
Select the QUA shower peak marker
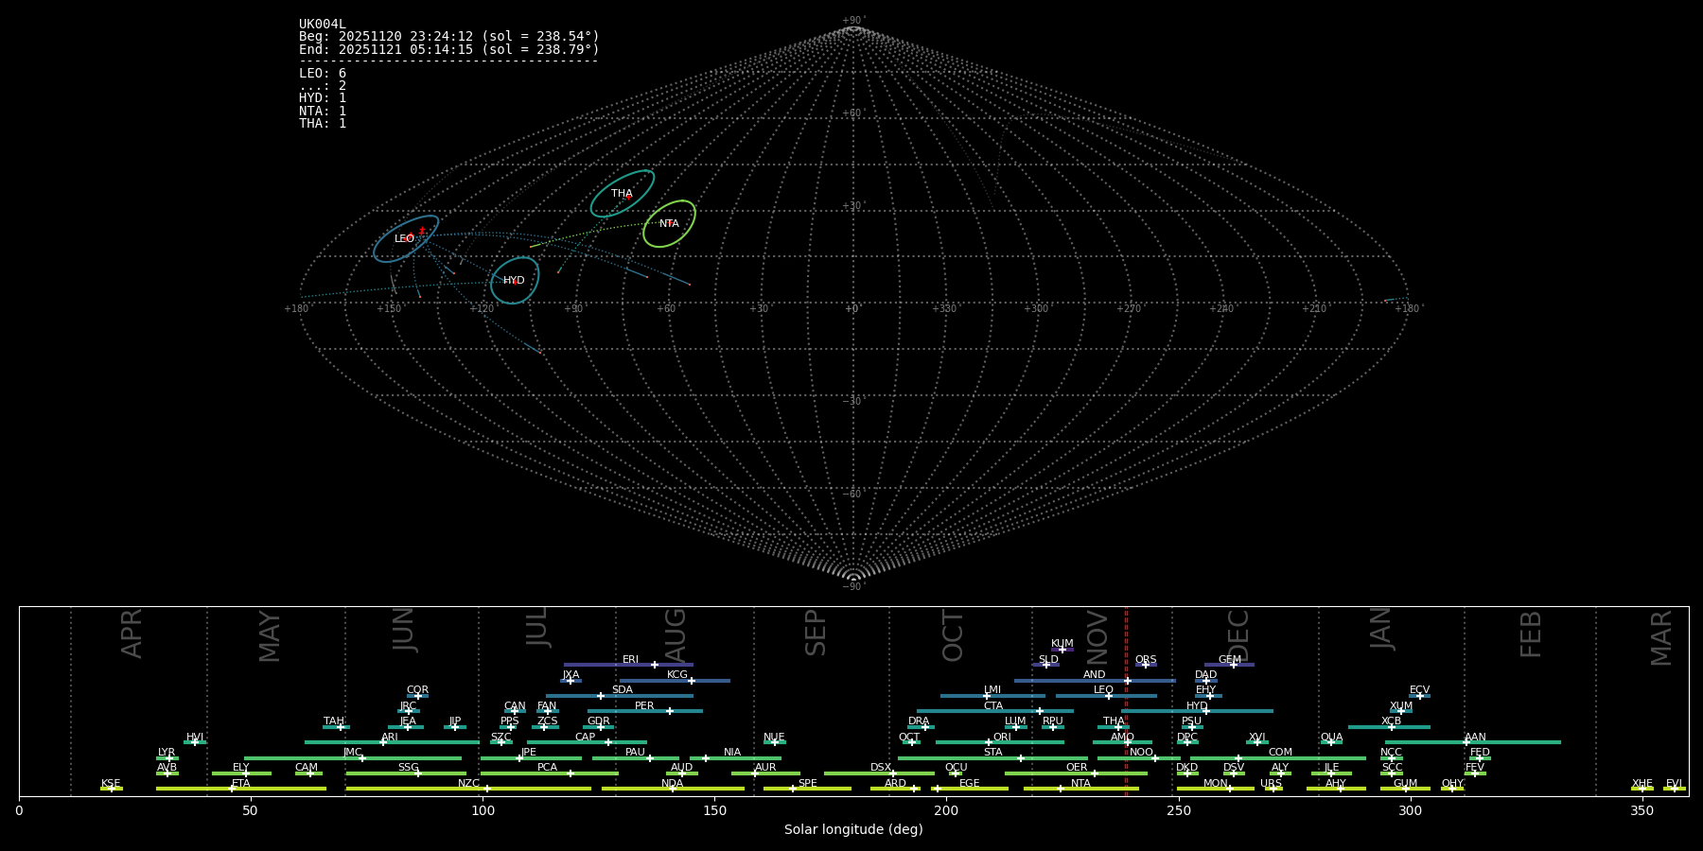1330,742
